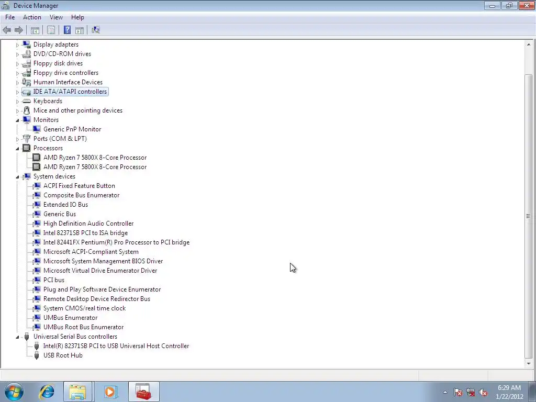Select Intel(R) 82371SB PCI to USB Host Controller

(x=116, y=346)
